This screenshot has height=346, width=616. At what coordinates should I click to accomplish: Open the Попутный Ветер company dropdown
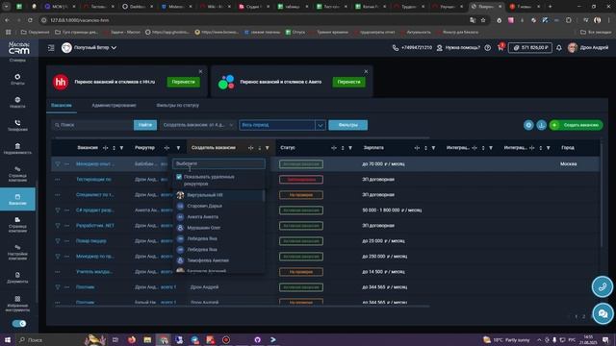coord(90,47)
